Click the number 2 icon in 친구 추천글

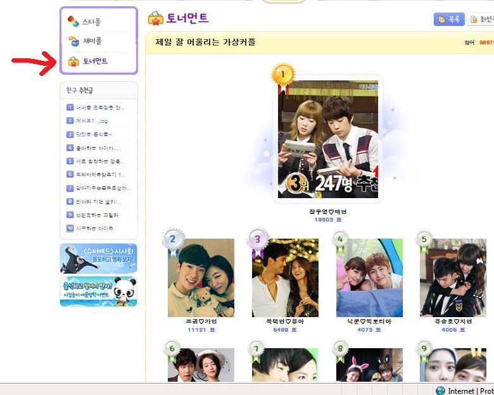click(x=70, y=121)
